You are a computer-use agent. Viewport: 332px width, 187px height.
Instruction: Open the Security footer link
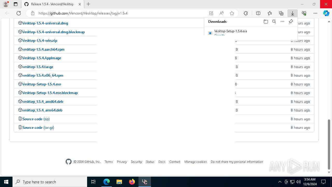(136, 162)
